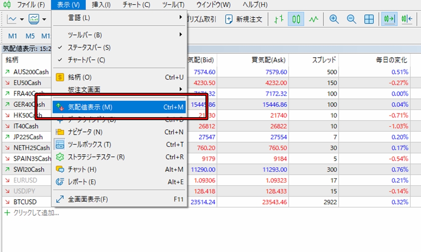Switch to 全画面表示 full screen mode
This screenshot has height=252, width=421.
[88, 199]
